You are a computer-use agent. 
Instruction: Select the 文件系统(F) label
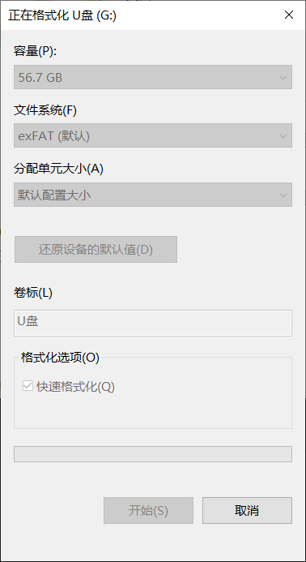pyautogui.click(x=45, y=110)
